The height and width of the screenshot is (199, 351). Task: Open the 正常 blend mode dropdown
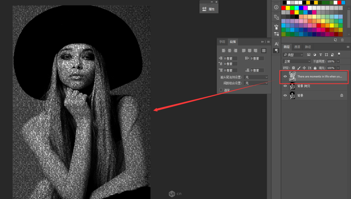click(297, 61)
